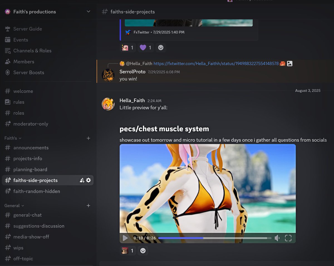Click the Faith's productions server icon

pyautogui.click(x=8, y=12)
